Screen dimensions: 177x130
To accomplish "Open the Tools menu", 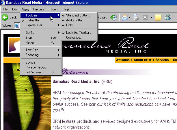I will point(54,9).
